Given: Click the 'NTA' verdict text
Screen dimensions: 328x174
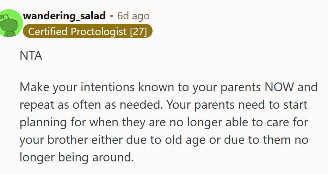Looking at the screenshot, I should [x=31, y=56].
